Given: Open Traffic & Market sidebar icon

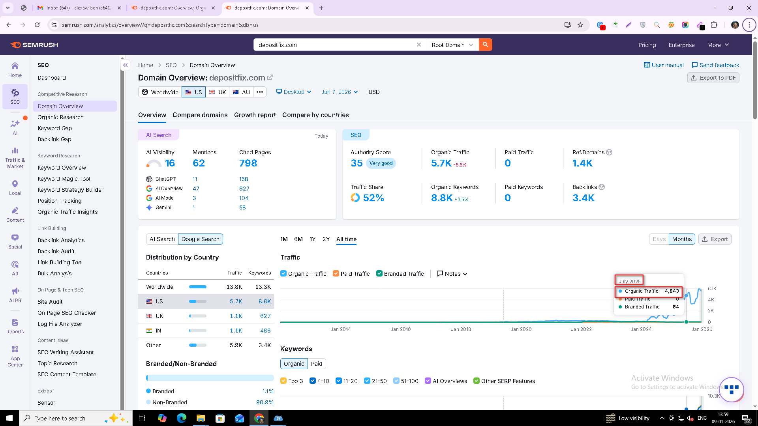Looking at the screenshot, I should click(x=15, y=158).
